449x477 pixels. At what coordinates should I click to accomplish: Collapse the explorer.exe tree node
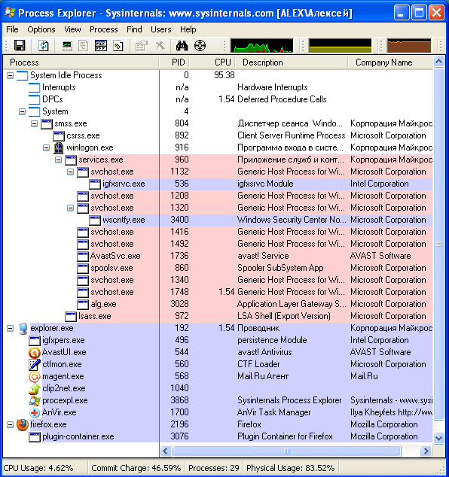[10, 328]
